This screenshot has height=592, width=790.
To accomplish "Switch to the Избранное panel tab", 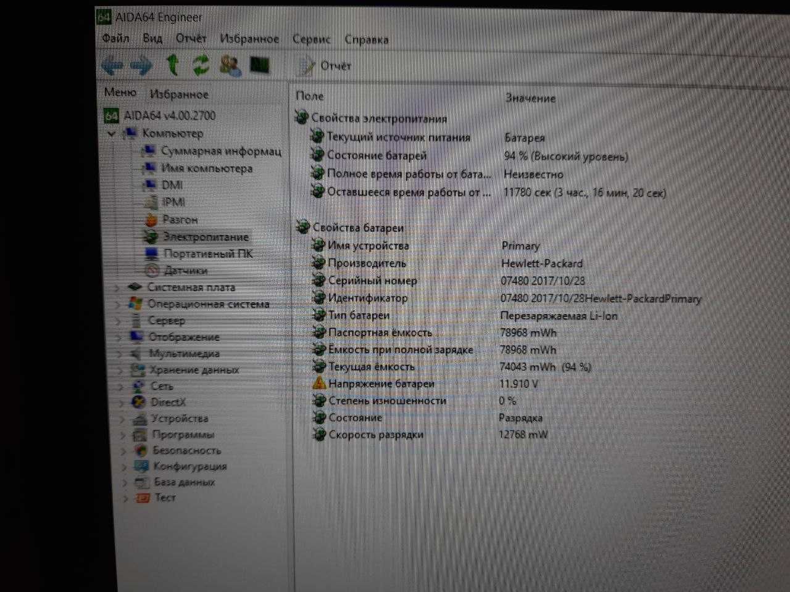I will 179,94.
